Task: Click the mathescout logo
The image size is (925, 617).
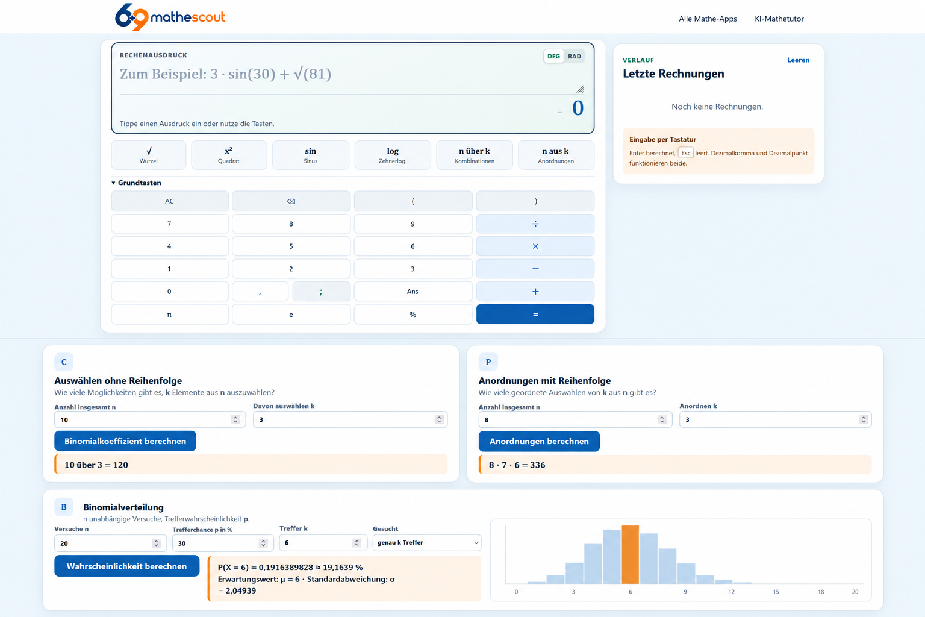Action: pos(170,17)
